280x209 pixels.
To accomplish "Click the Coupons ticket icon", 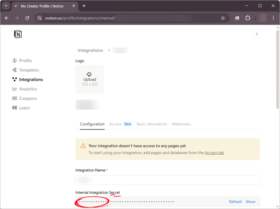I will (15, 98).
